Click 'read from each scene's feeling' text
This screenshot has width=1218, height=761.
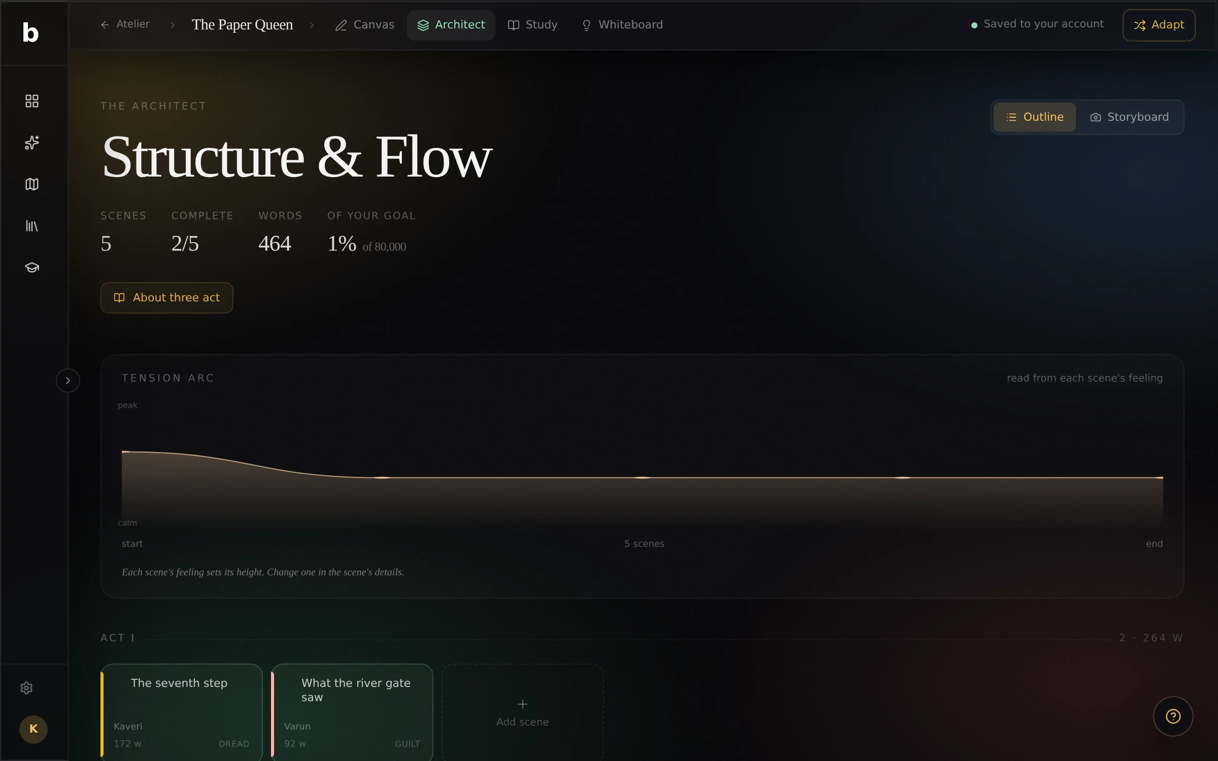coord(1085,378)
